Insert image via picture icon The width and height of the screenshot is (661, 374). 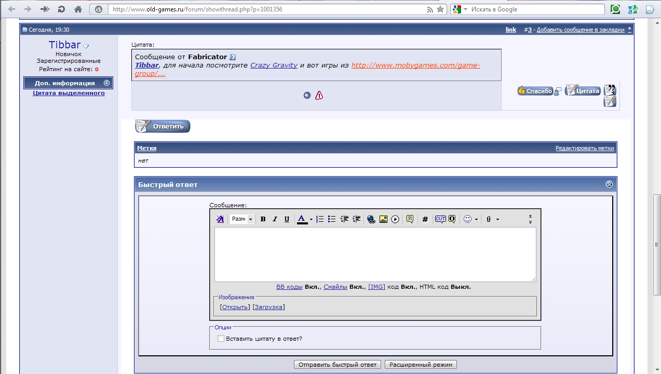(383, 219)
